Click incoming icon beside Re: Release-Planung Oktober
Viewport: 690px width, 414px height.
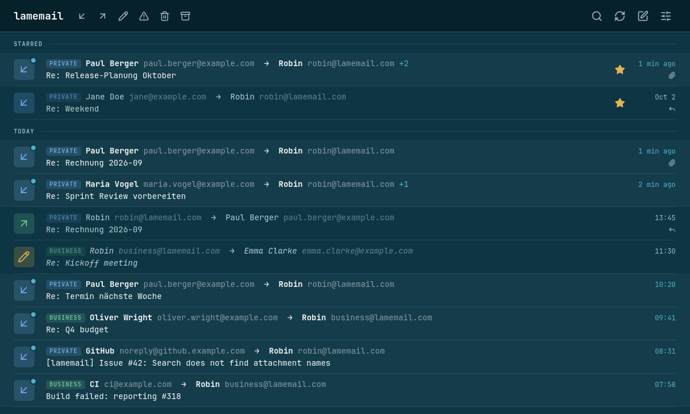tap(24, 70)
